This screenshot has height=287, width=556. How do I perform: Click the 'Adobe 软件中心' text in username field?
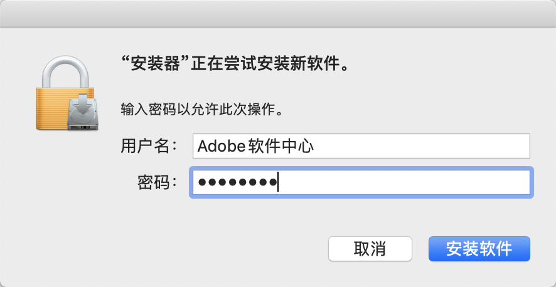tap(255, 147)
